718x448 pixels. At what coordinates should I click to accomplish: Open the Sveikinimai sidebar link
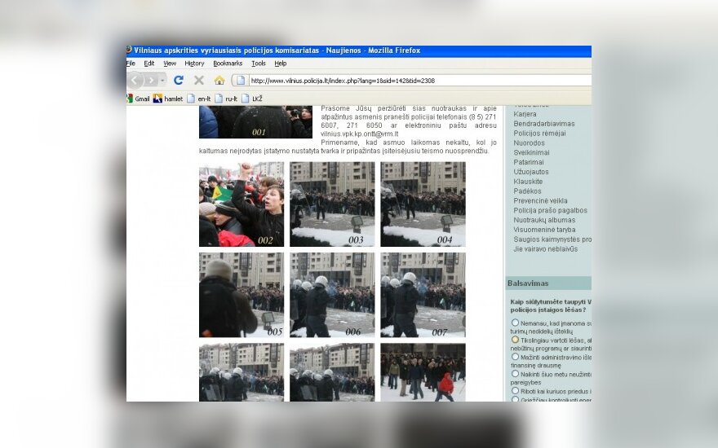pyautogui.click(x=531, y=152)
